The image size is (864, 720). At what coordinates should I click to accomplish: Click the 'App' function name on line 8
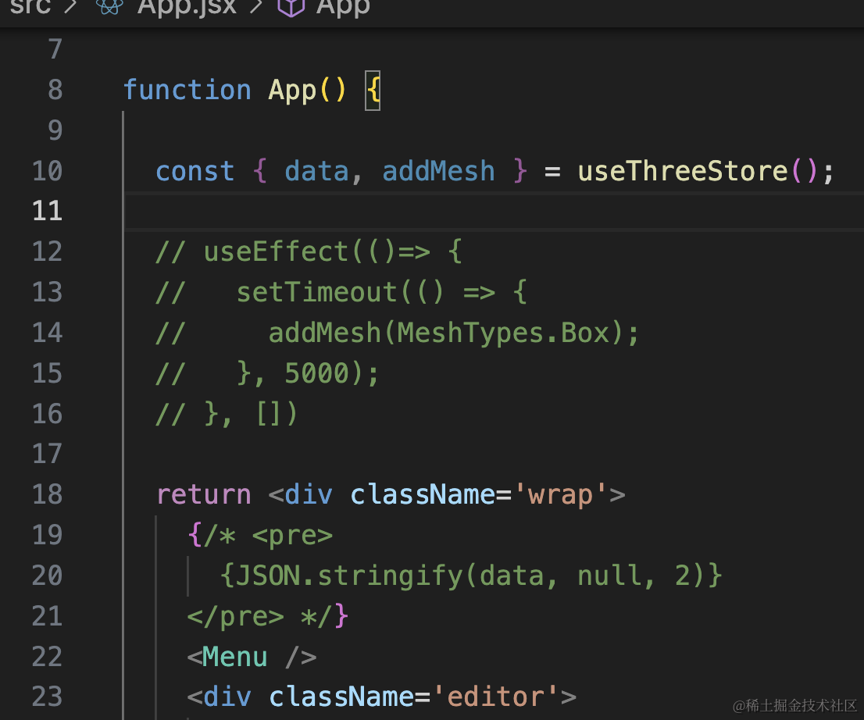click(x=293, y=90)
